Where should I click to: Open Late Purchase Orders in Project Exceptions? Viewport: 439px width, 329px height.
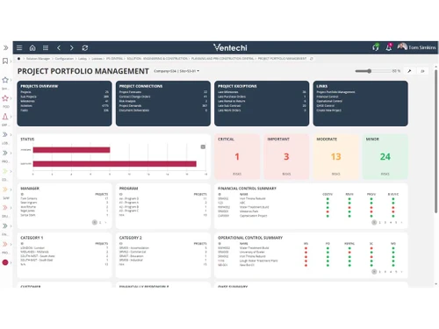(262, 97)
